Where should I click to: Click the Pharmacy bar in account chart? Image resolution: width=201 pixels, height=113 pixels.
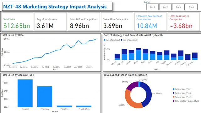point(45,97)
